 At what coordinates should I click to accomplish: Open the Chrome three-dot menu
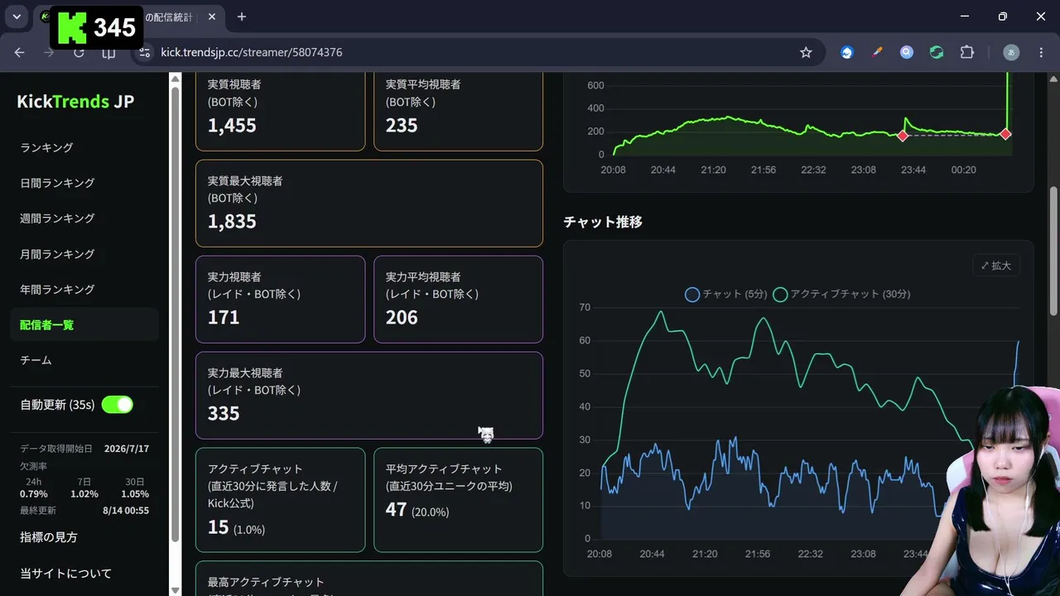(x=1041, y=52)
